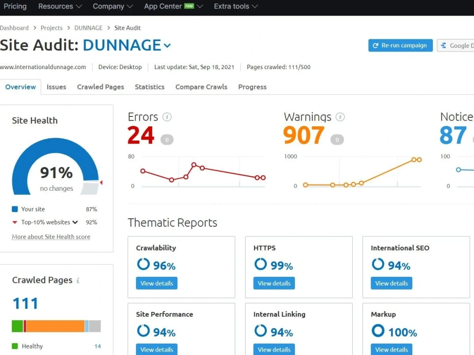Click the last data point of Warnings chart

419,160
